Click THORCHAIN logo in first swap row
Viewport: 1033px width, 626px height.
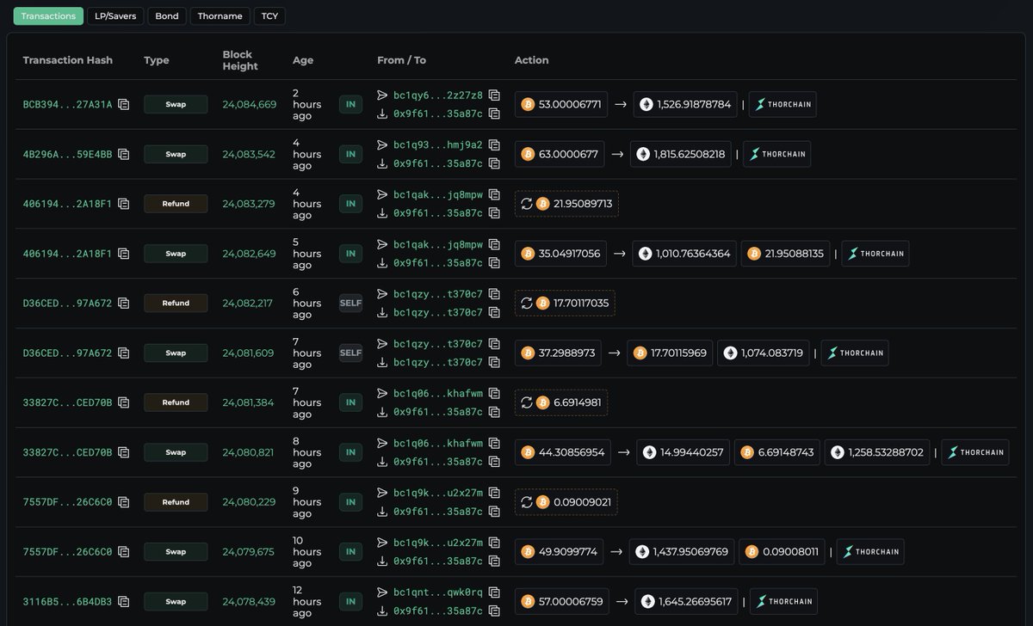pyautogui.click(x=782, y=105)
